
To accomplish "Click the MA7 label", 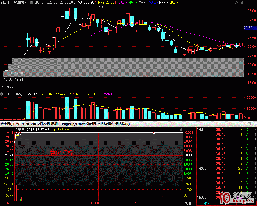I will [x=163, y=2].
